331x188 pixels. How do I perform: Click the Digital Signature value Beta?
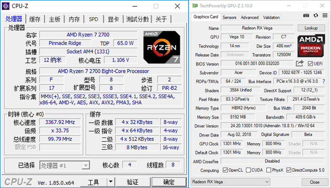pyautogui.click(x=308, y=135)
